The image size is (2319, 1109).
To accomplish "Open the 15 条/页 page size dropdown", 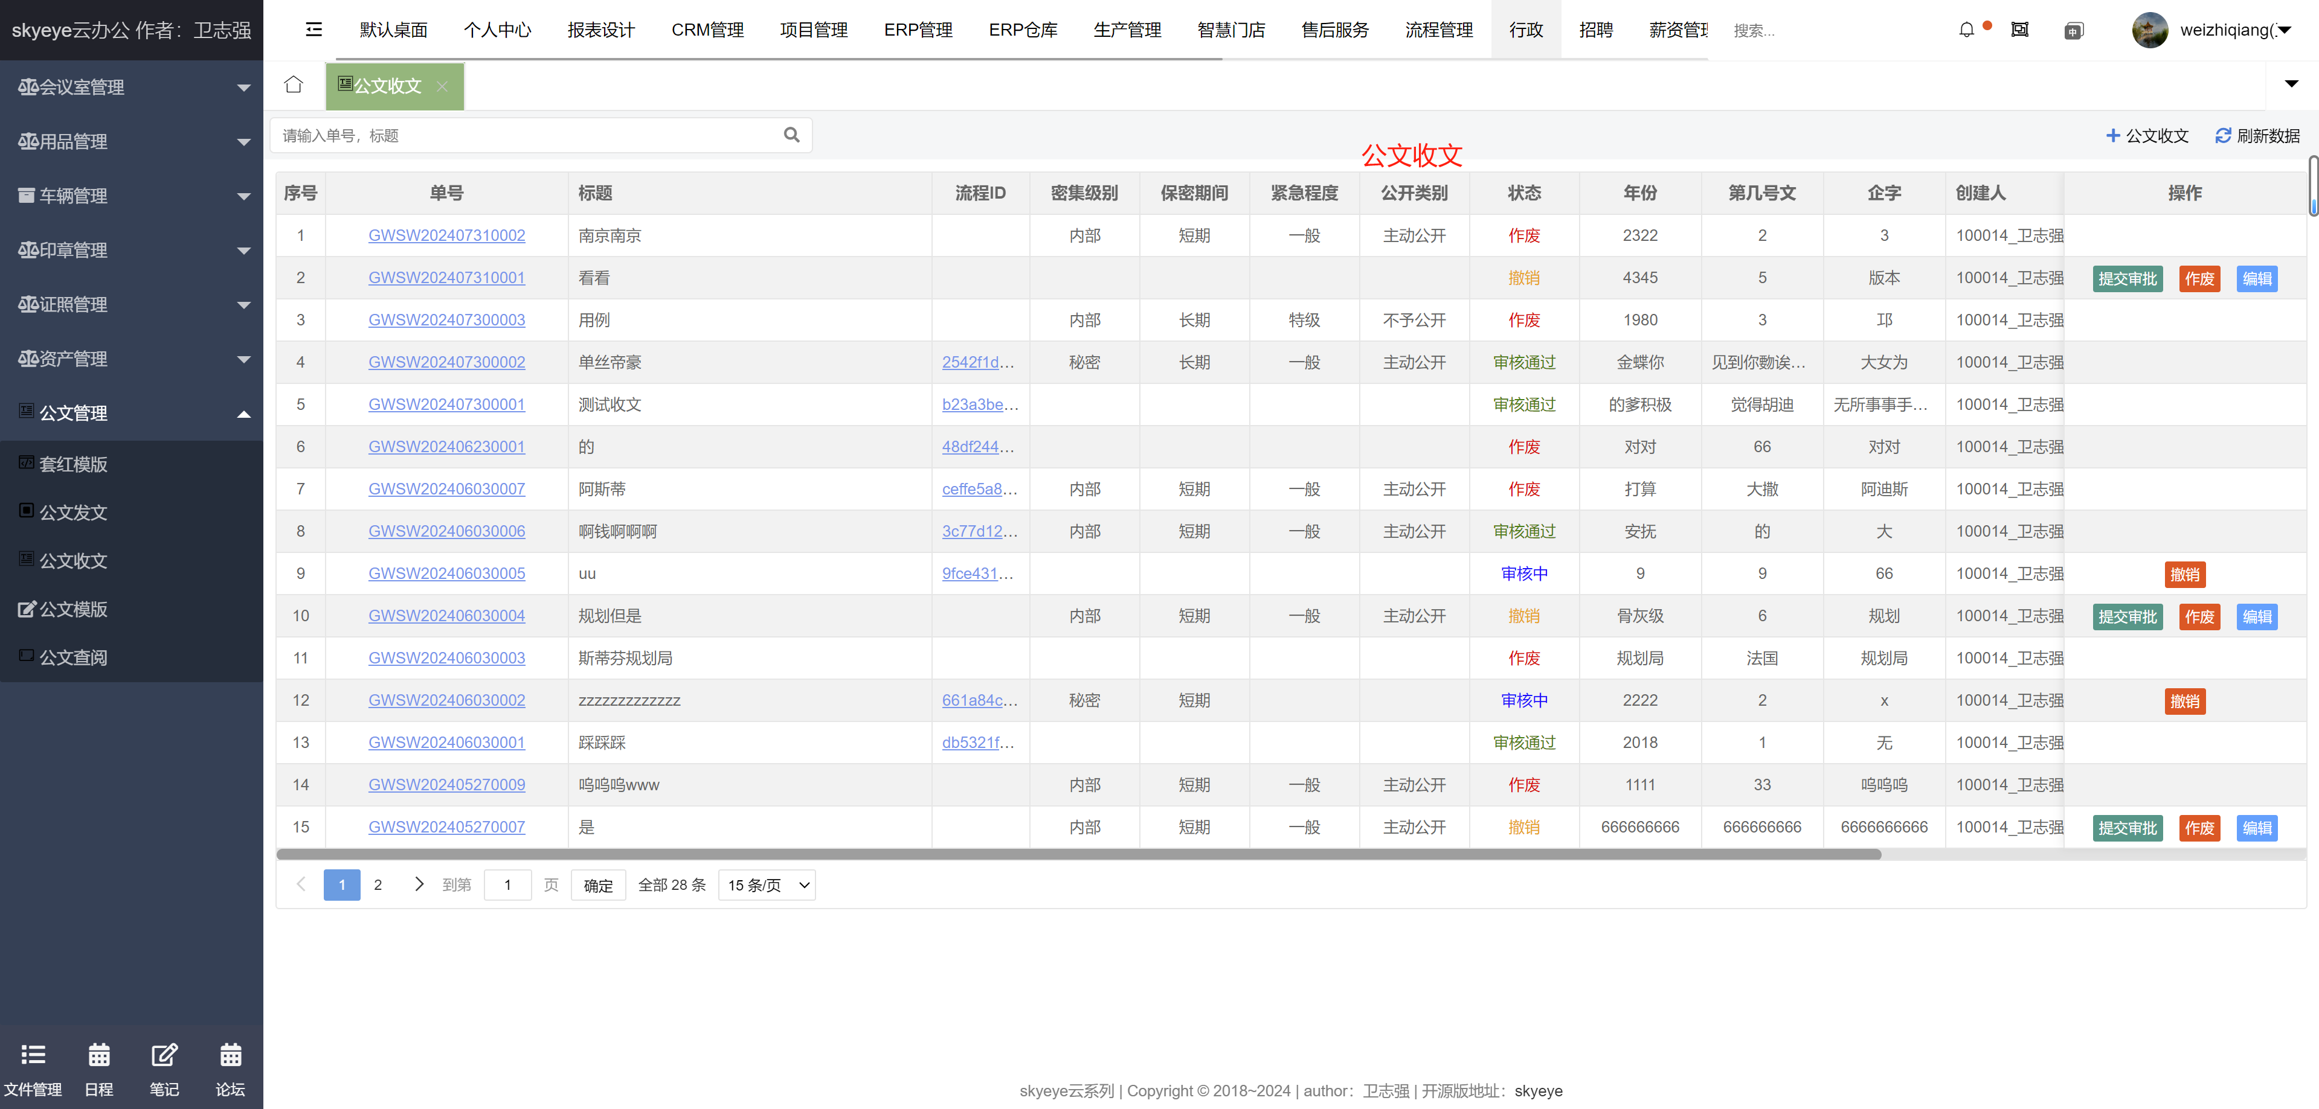I will [x=766, y=885].
